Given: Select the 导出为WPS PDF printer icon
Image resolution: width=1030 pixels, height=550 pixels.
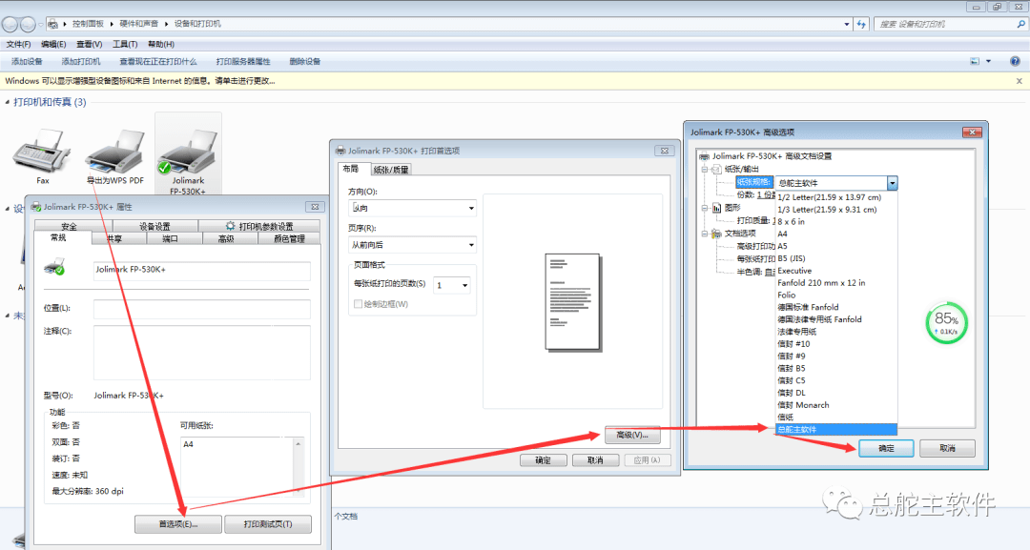Looking at the screenshot, I should [115, 151].
